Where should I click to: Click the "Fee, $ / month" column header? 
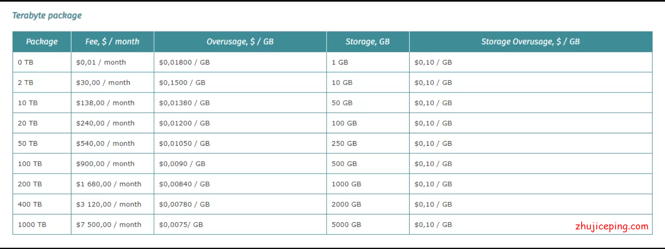pyautogui.click(x=112, y=42)
